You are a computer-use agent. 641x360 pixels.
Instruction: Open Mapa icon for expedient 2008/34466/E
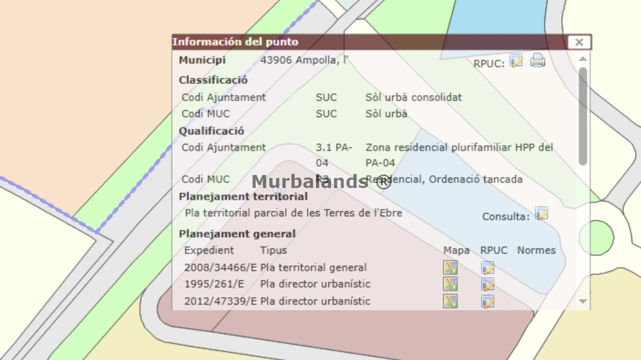(x=450, y=267)
